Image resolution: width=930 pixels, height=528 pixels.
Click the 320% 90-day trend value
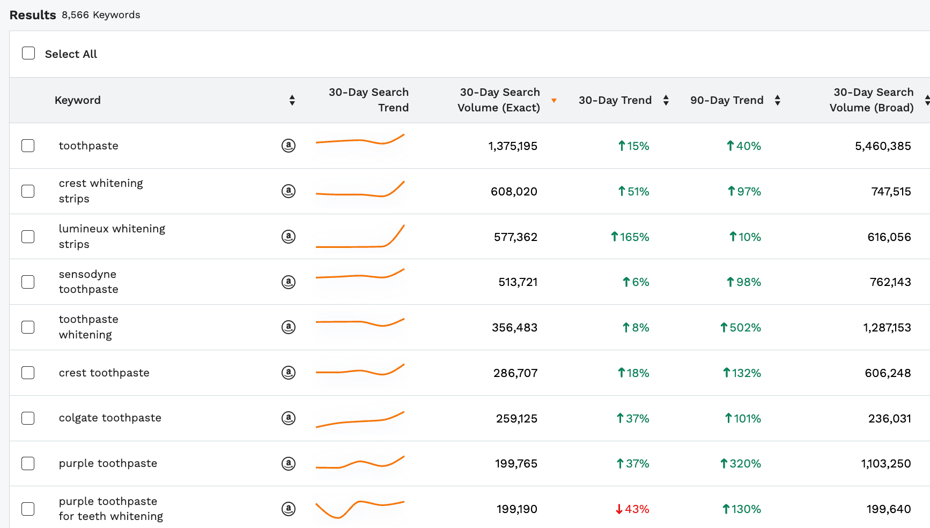[x=741, y=464]
